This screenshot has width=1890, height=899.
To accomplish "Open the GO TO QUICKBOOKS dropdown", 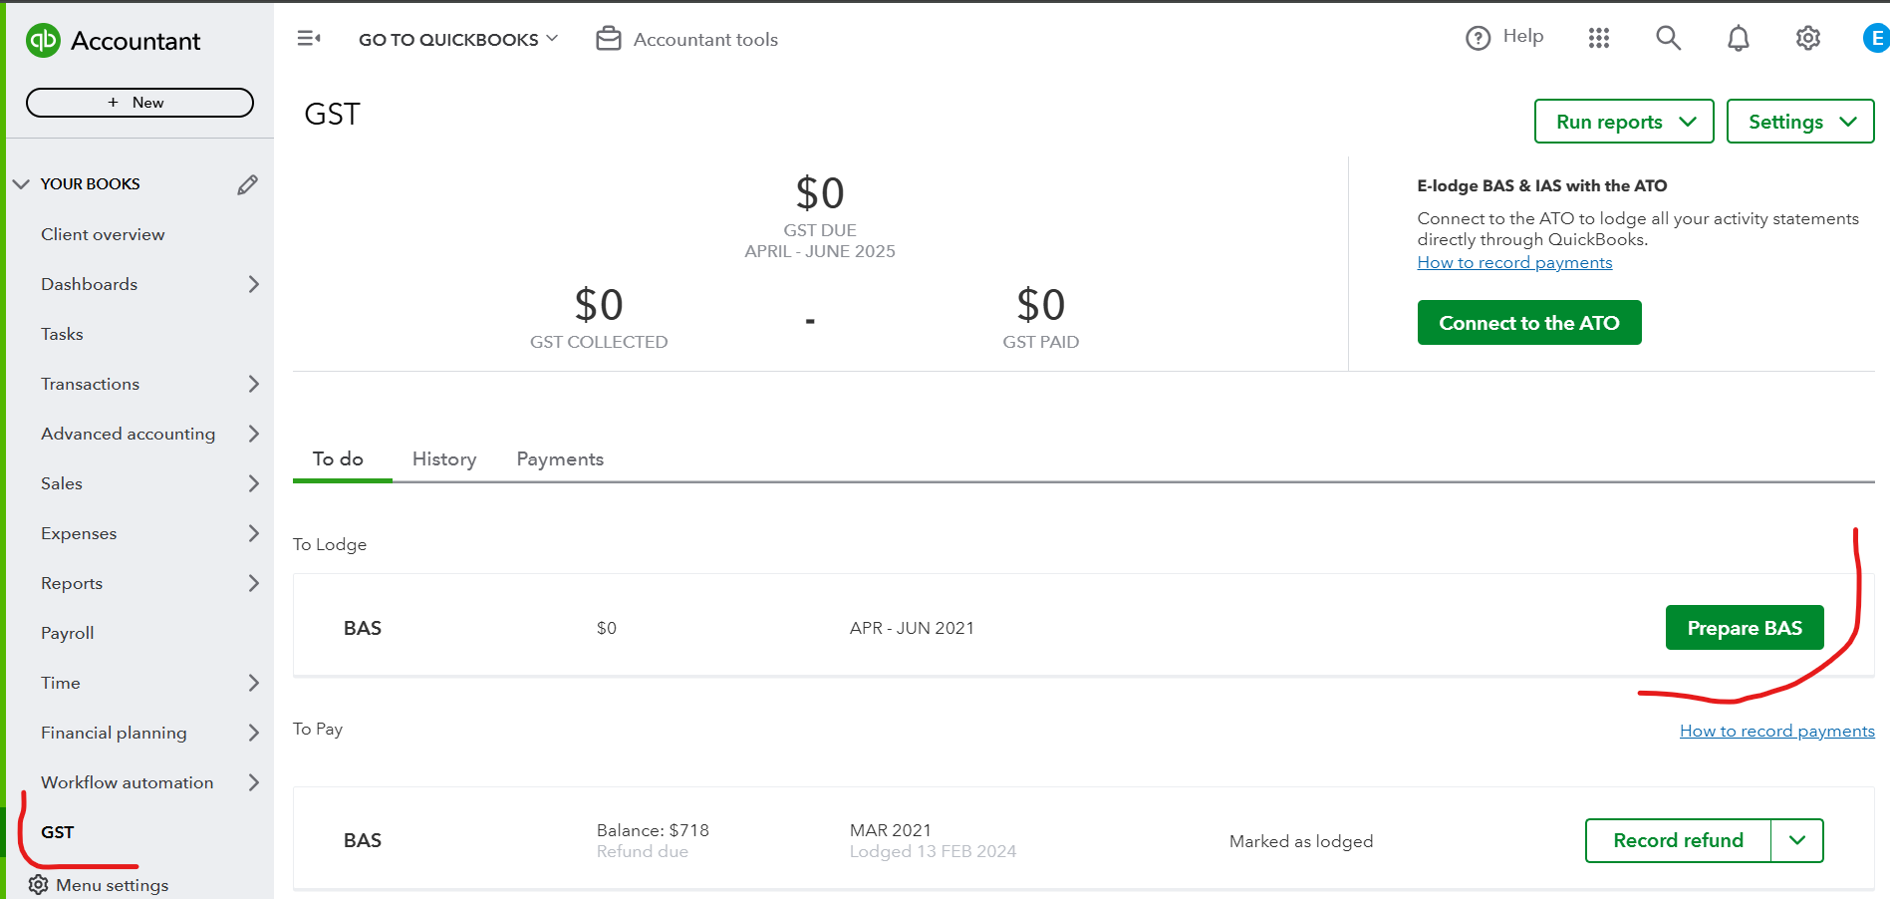I will 458,39.
